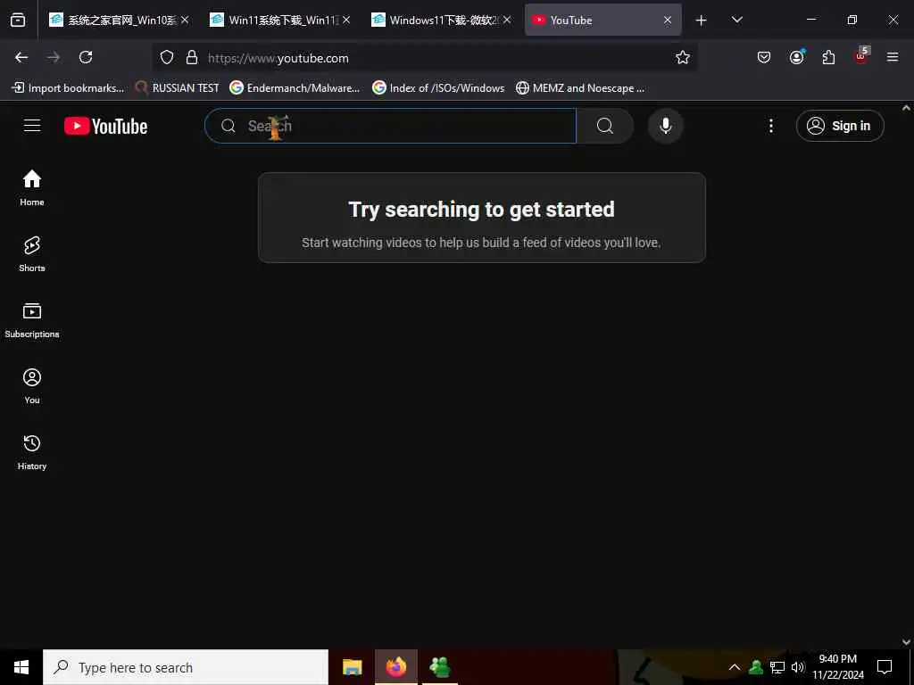This screenshot has width=914, height=685.
Task: Close the 系统之家官网_Win10 tab
Action: [x=185, y=20]
